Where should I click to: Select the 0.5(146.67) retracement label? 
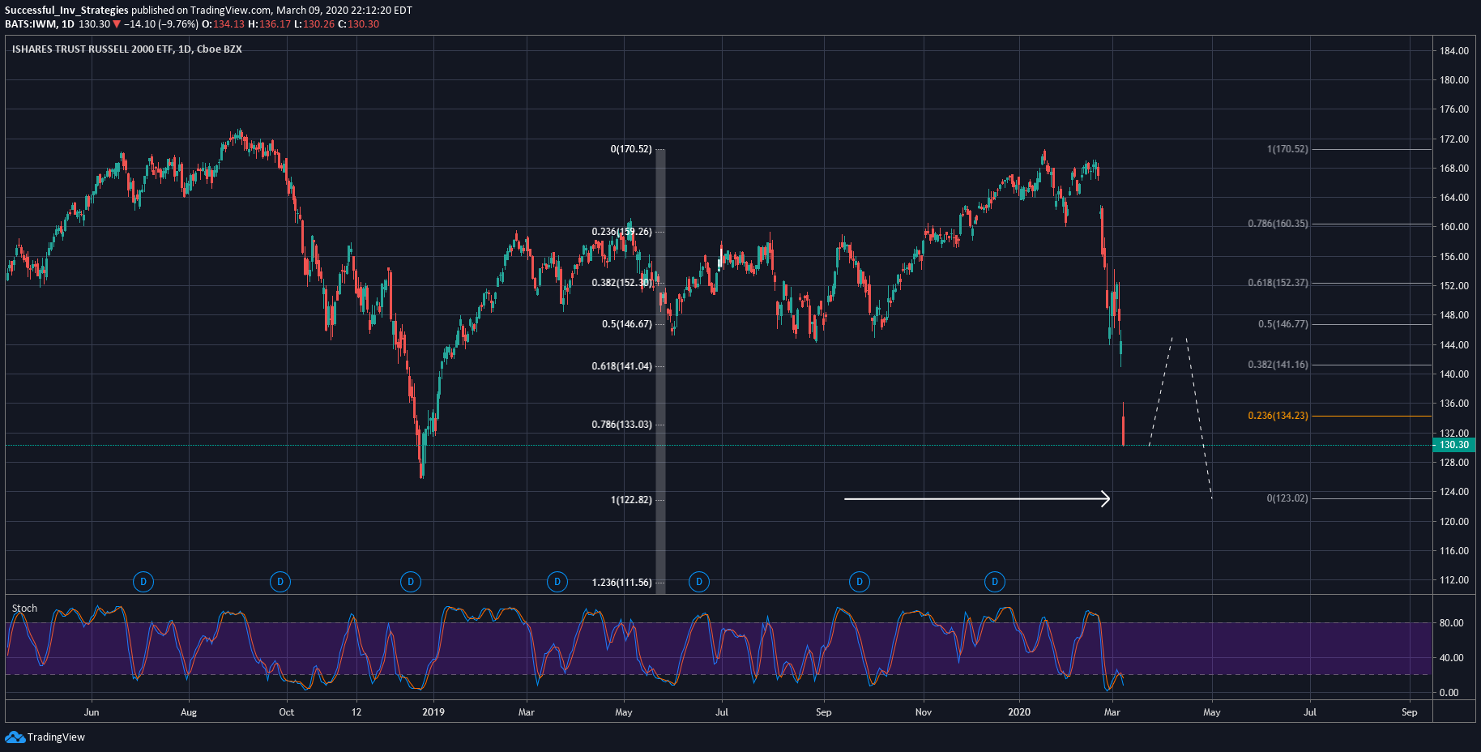[627, 324]
